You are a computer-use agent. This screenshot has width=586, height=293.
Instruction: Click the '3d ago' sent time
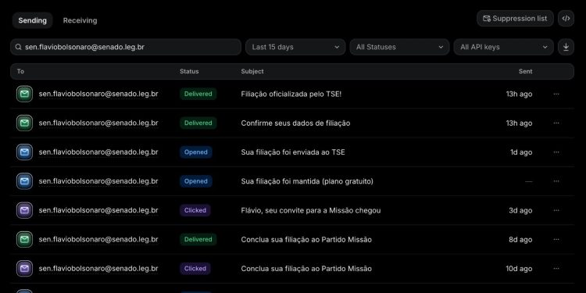(x=520, y=211)
